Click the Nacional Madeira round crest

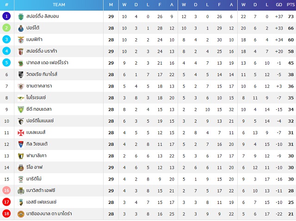[x=21, y=214]
